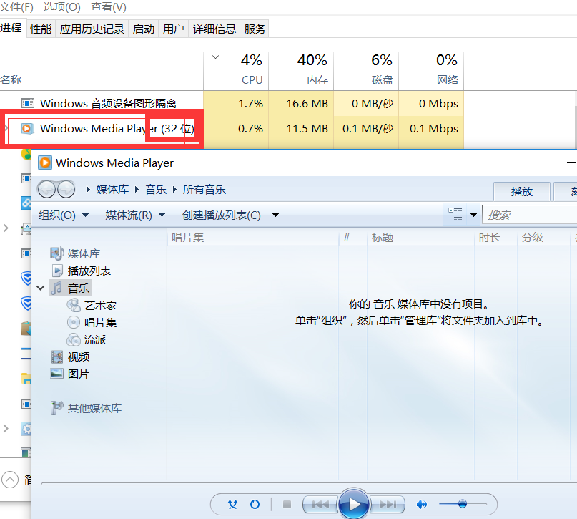Click the 艺术家 artist icon
The height and width of the screenshot is (519, 577).
(x=74, y=305)
